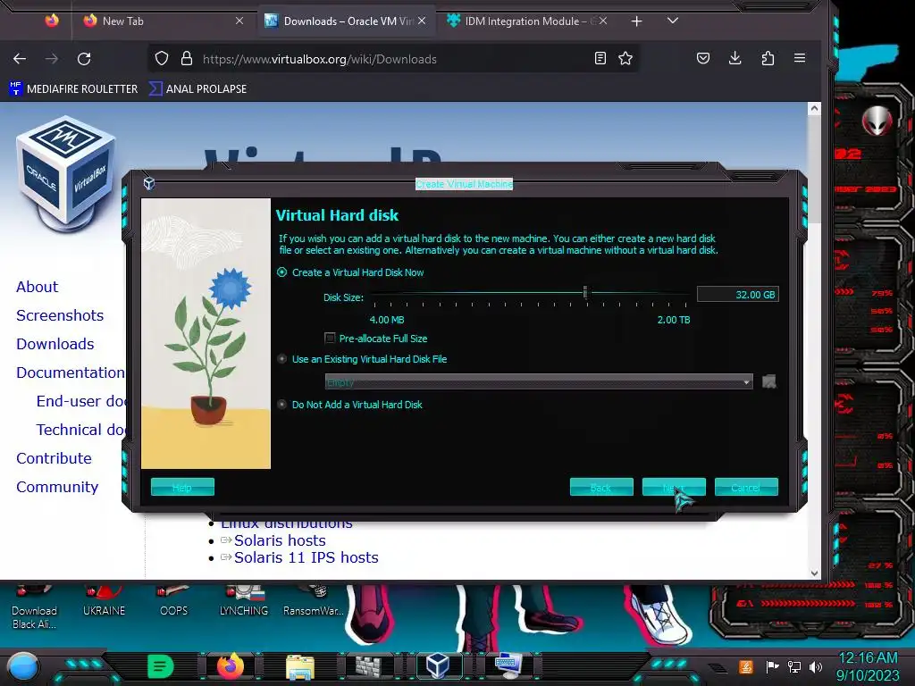The height and width of the screenshot is (686, 915).
Task: Reload the VirtualBox downloads page
Action: (x=84, y=59)
